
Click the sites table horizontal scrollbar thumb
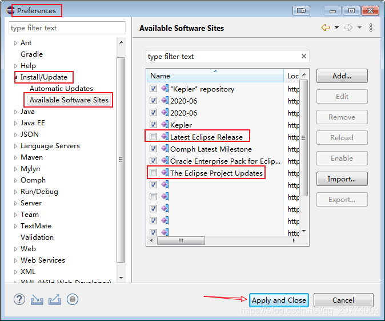click(181, 240)
